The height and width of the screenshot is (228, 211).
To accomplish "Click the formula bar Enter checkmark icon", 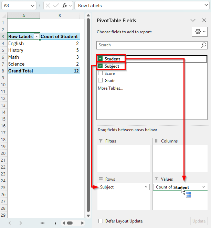I will 56,5.
